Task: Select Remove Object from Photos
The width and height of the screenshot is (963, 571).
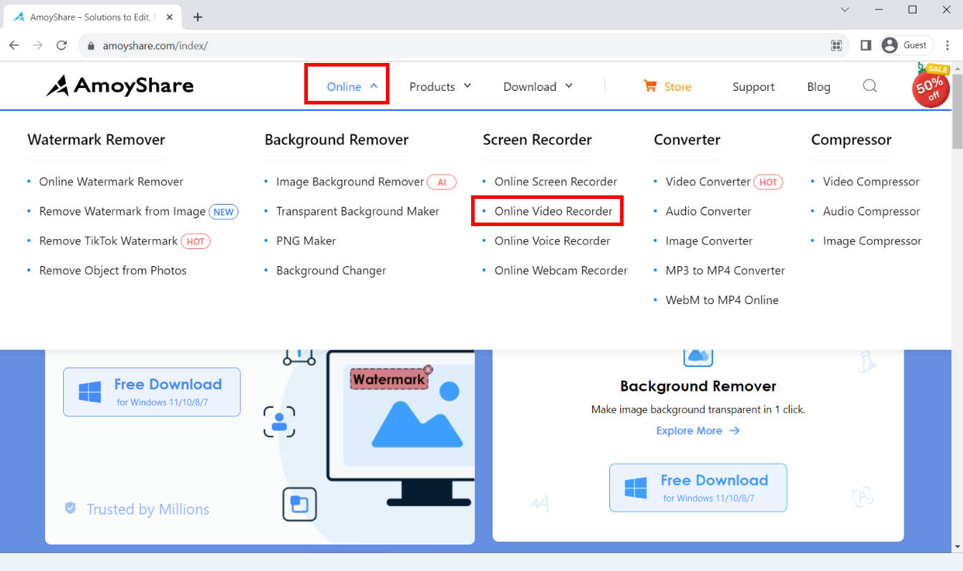Action: tap(112, 270)
